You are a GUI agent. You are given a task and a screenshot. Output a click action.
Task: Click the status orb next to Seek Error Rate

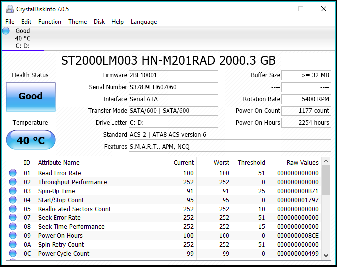pos(13,218)
